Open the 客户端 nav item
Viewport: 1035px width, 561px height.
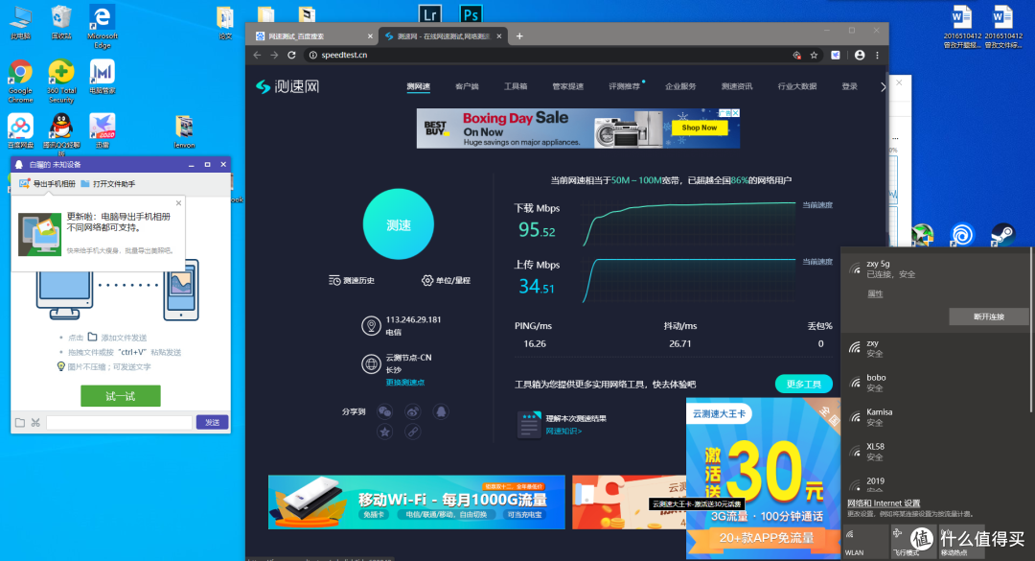click(x=467, y=86)
